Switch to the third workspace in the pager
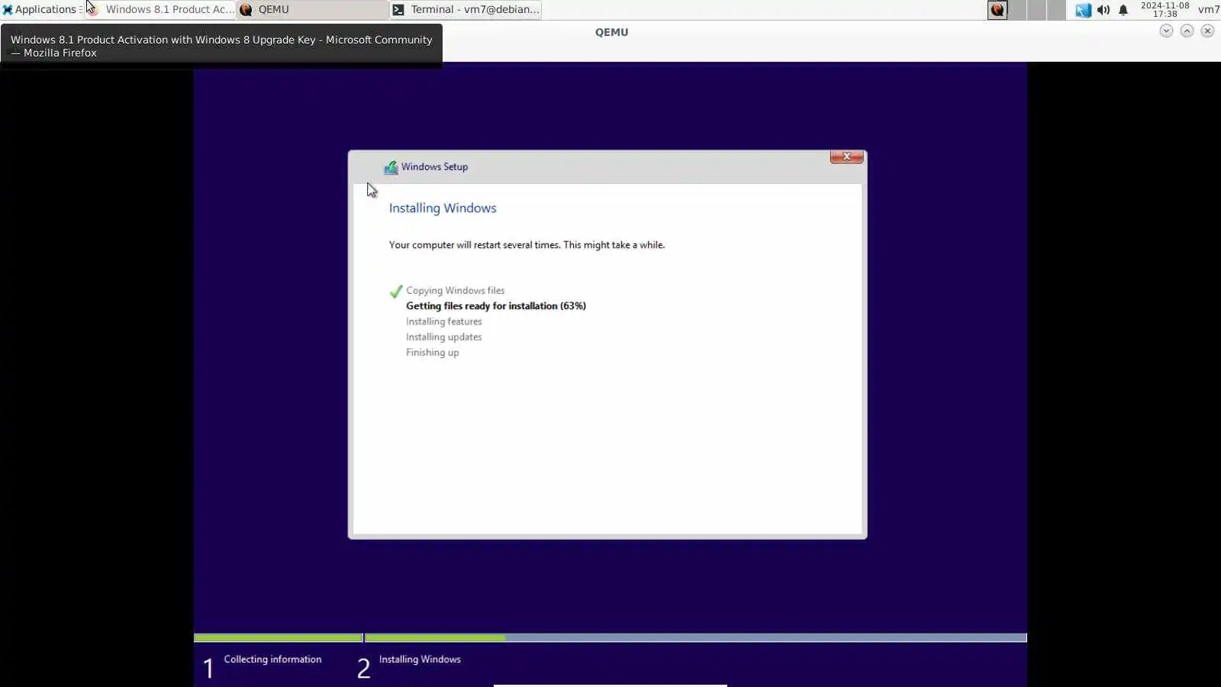 tap(1036, 10)
